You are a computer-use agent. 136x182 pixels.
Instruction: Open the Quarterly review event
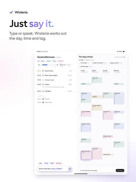86,127
